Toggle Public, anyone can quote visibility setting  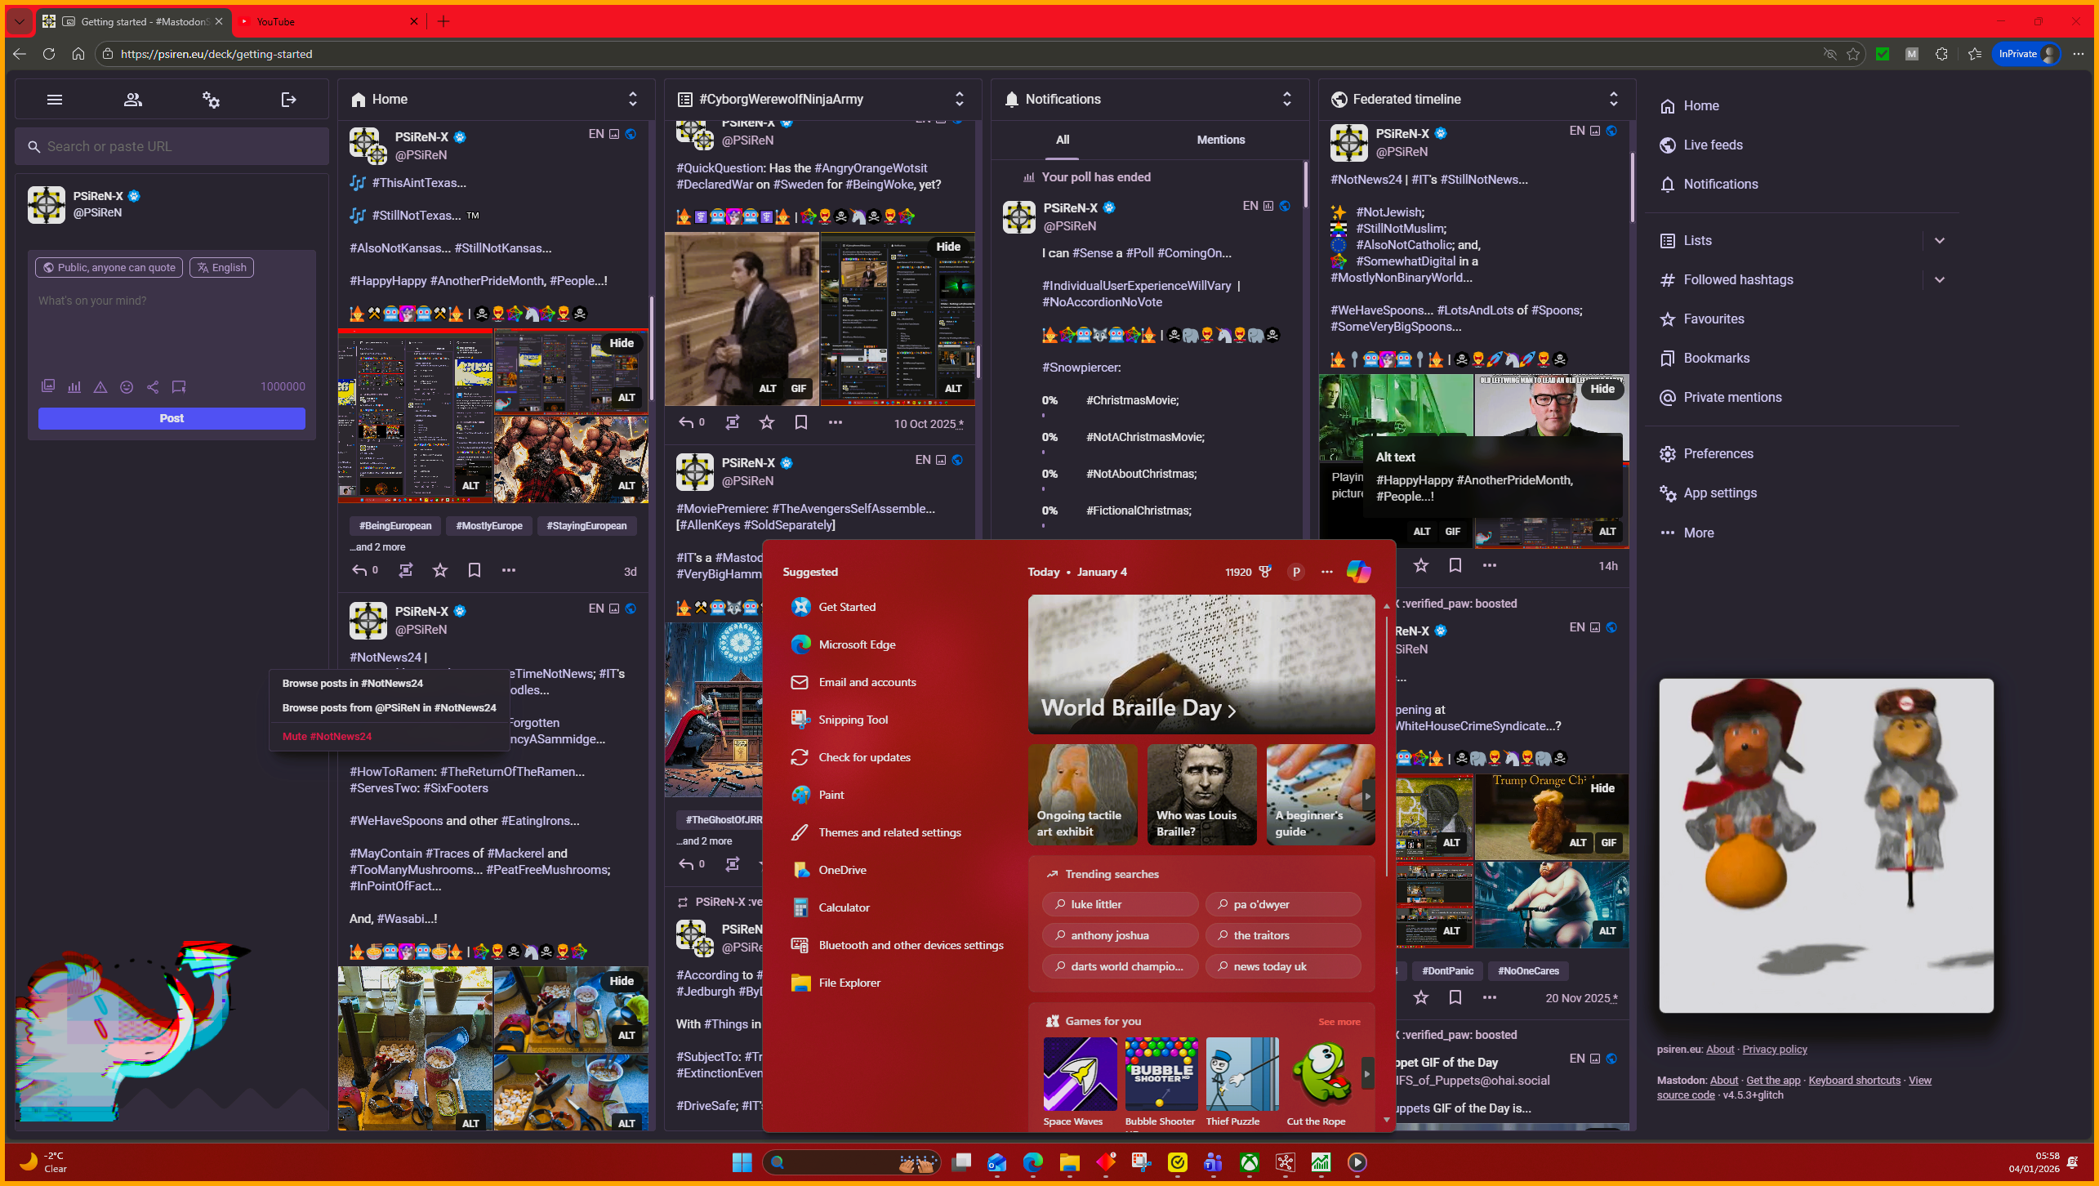click(109, 267)
